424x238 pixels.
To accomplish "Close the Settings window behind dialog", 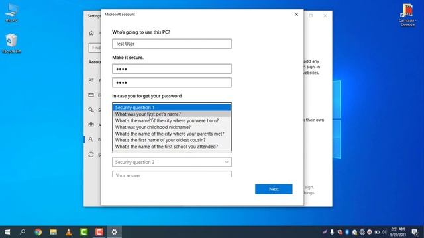I will pyautogui.click(x=325, y=16).
